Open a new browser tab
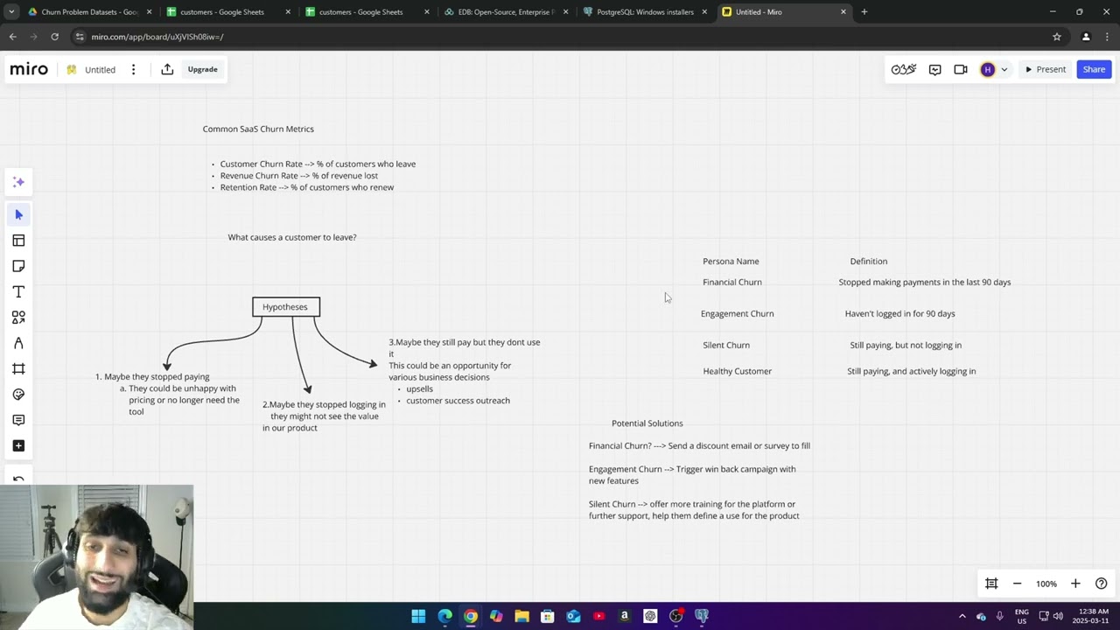Image resolution: width=1120 pixels, height=630 pixels. click(x=864, y=12)
